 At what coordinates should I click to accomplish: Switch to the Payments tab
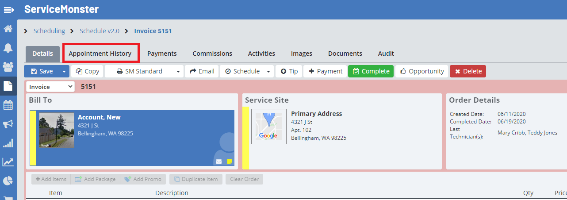[162, 54]
